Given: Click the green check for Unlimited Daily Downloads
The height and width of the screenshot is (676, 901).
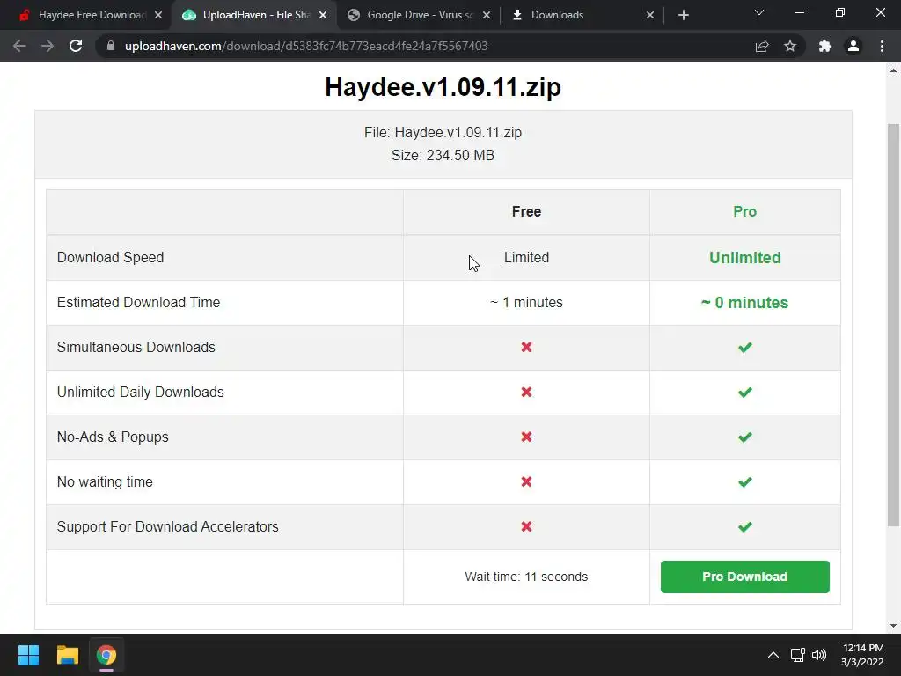Looking at the screenshot, I should 744,392.
